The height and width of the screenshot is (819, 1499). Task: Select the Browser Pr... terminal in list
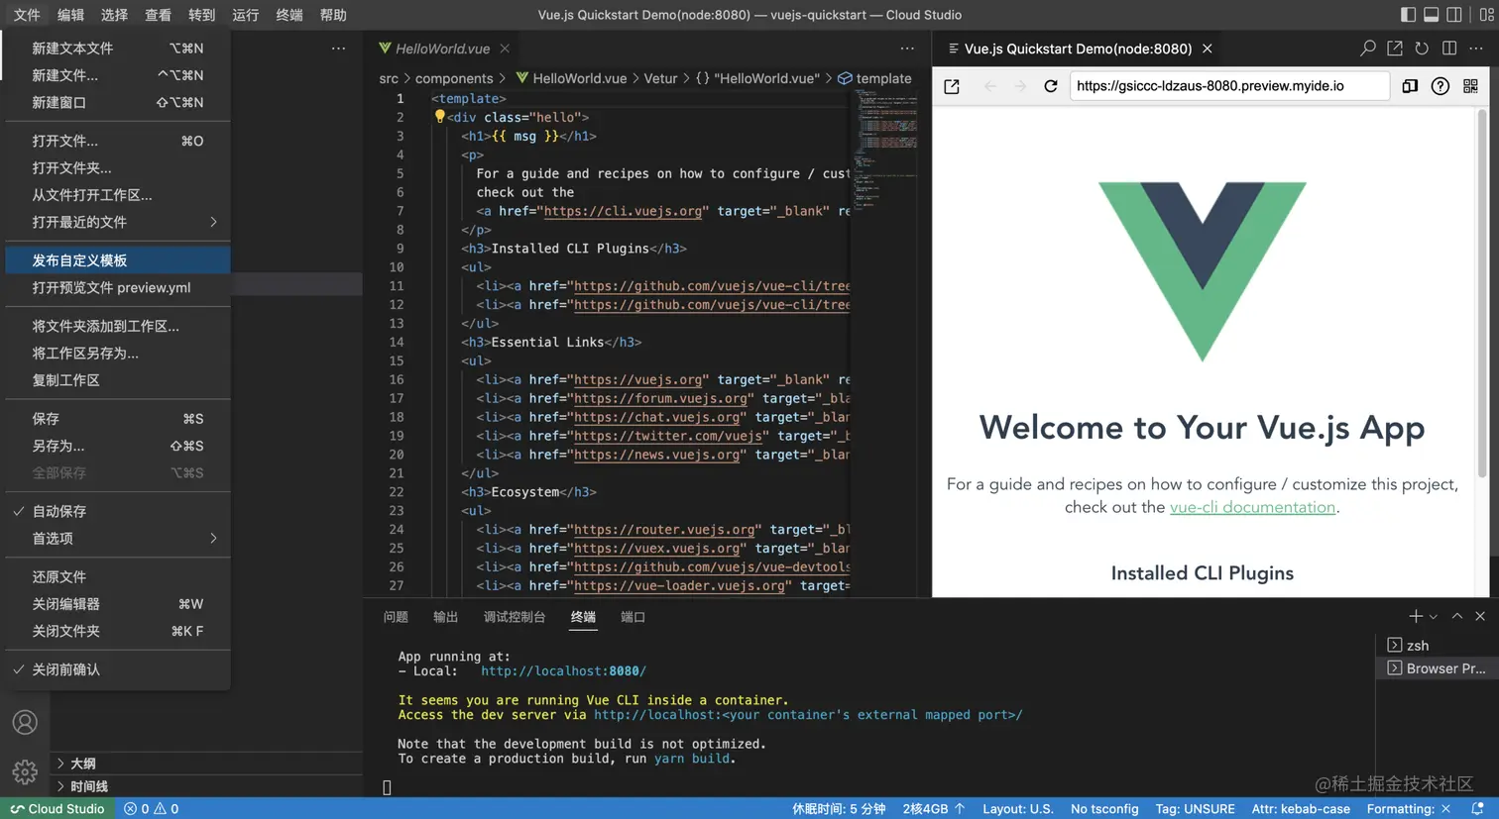coord(1437,668)
